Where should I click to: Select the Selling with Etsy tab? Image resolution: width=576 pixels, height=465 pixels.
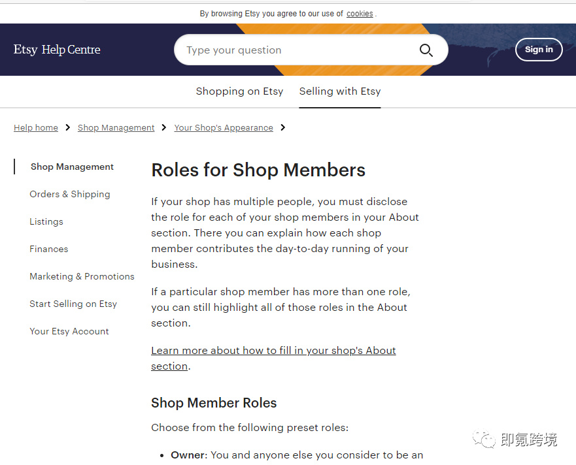[x=340, y=91]
